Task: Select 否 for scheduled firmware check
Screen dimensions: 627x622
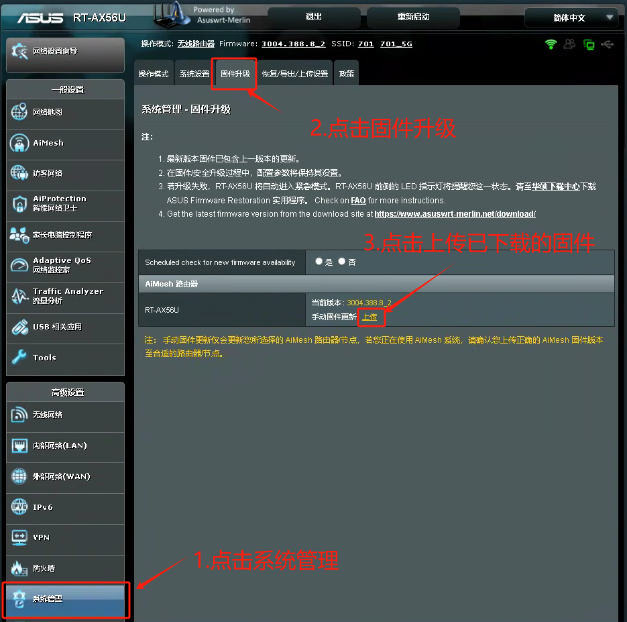Action: pos(342,261)
